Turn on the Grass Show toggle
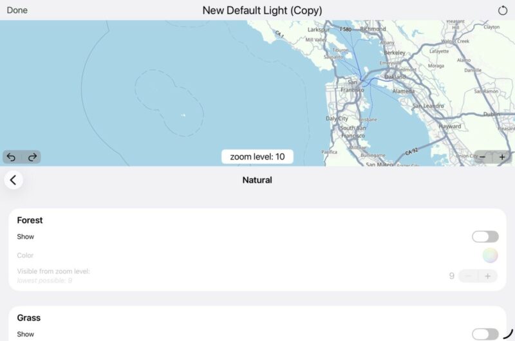Viewport: 515px width, 341px height. tap(485, 334)
